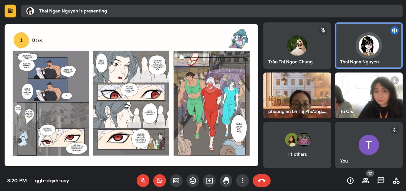
Task: Click the present now screen share icon
Action: pyautogui.click(x=209, y=181)
